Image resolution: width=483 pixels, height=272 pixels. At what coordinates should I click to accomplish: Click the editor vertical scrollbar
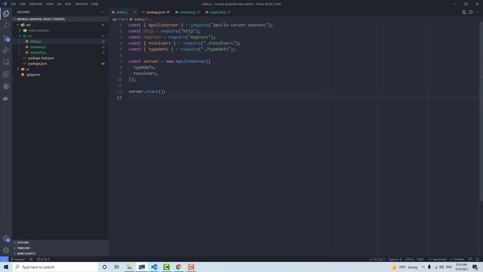coord(481,111)
